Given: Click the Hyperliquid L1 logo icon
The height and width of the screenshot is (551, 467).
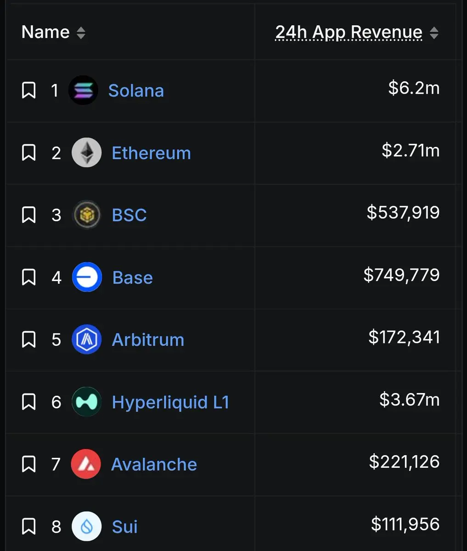Looking at the screenshot, I should tap(87, 402).
